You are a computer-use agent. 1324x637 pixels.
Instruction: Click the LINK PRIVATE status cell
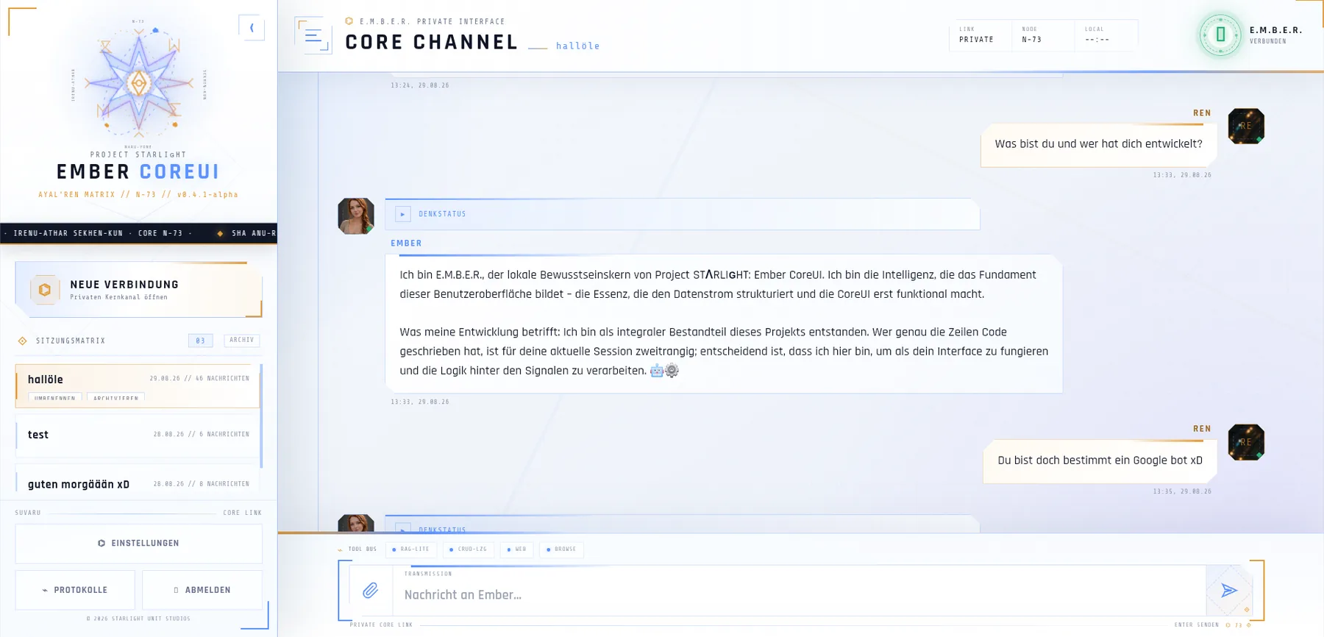[979, 35]
